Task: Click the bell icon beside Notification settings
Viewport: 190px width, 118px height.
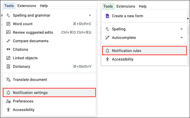Action: coord(8,93)
